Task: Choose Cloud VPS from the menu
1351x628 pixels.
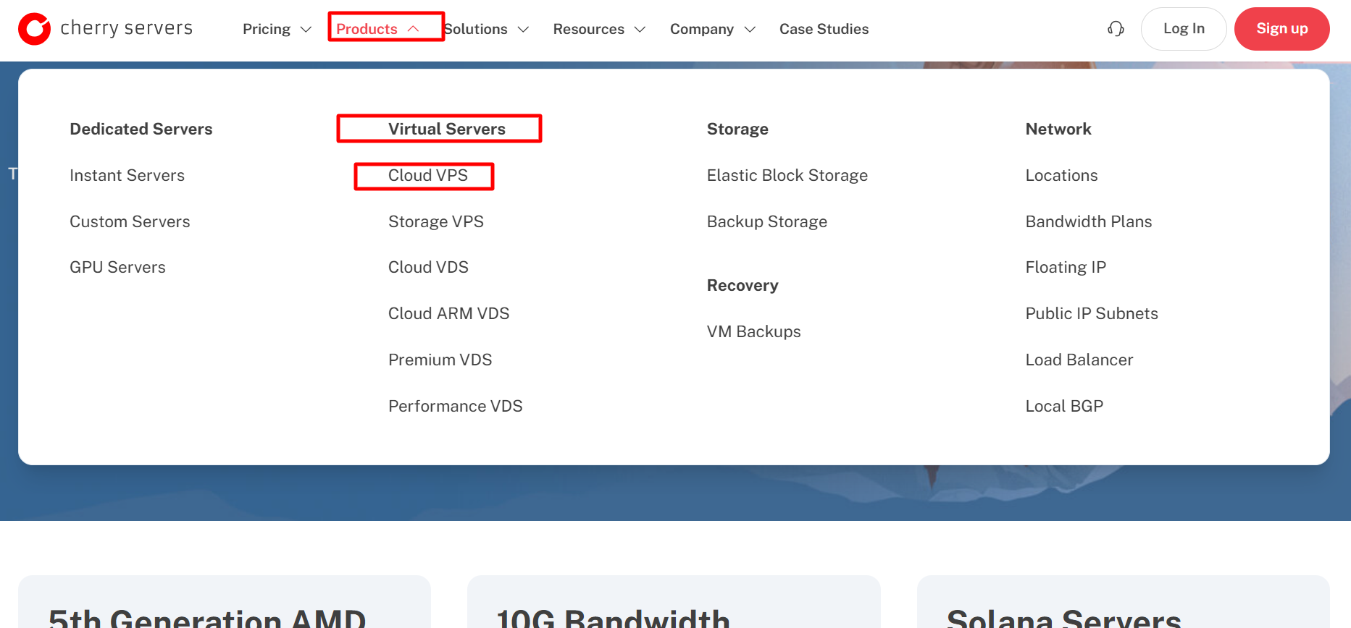Action: point(428,175)
